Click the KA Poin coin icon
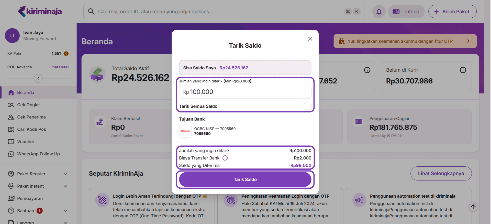 click(66, 54)
